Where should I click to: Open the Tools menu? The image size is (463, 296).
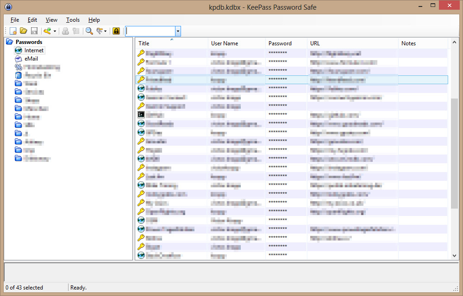73,20
